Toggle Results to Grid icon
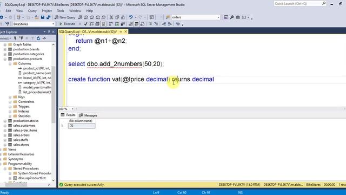This screenshot has height=195, width=346. coord(137,24)
